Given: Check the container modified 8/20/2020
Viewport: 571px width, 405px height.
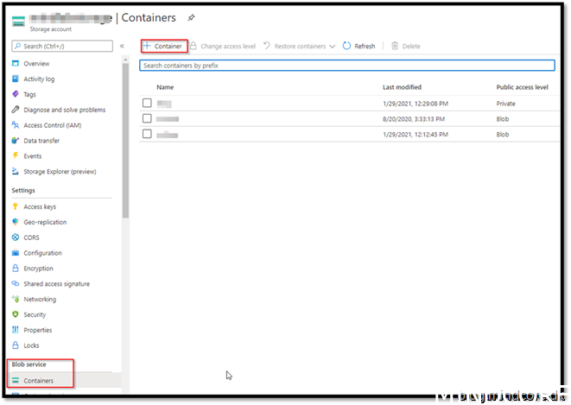Looking at the screenshot, I should (x=147, y=119).
